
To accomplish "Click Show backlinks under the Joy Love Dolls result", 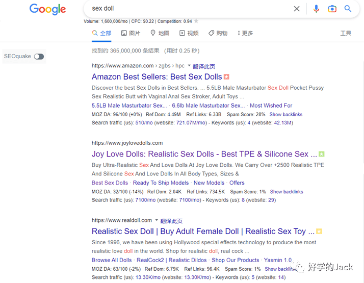I will tap(287, 192).
